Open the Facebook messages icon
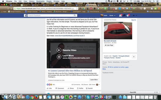161x100 pixels. pos(124,15)
